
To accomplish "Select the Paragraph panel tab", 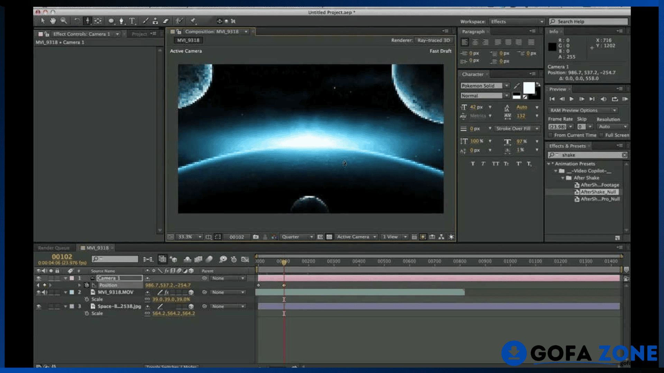I will click(x=473, y=31).
